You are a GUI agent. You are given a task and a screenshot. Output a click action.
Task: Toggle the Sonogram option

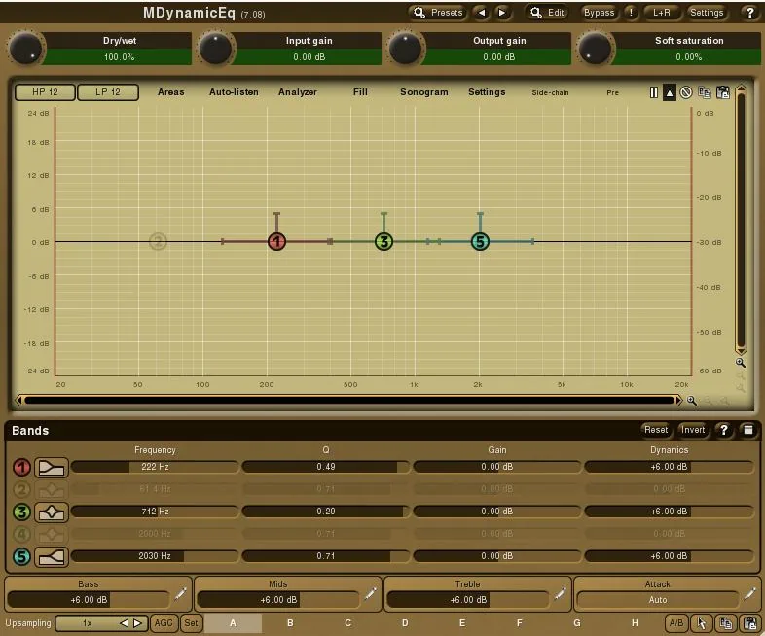424,92
